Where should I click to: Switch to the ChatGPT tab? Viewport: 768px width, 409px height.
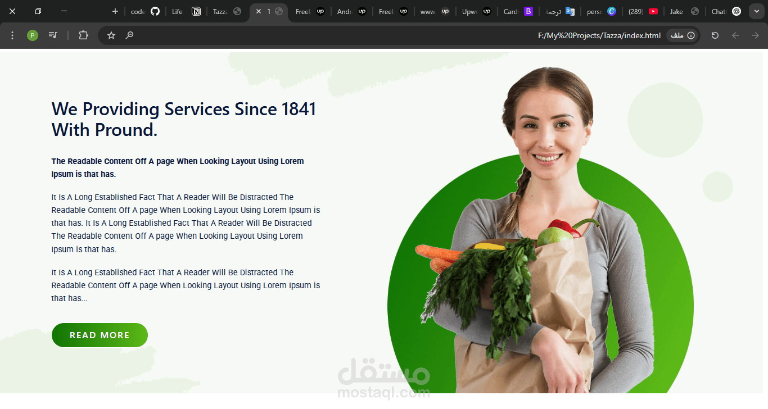point(726,11)
